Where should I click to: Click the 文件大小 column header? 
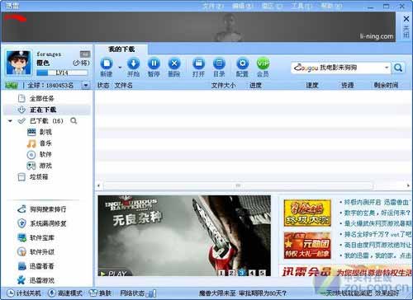(x=223, y=86)
